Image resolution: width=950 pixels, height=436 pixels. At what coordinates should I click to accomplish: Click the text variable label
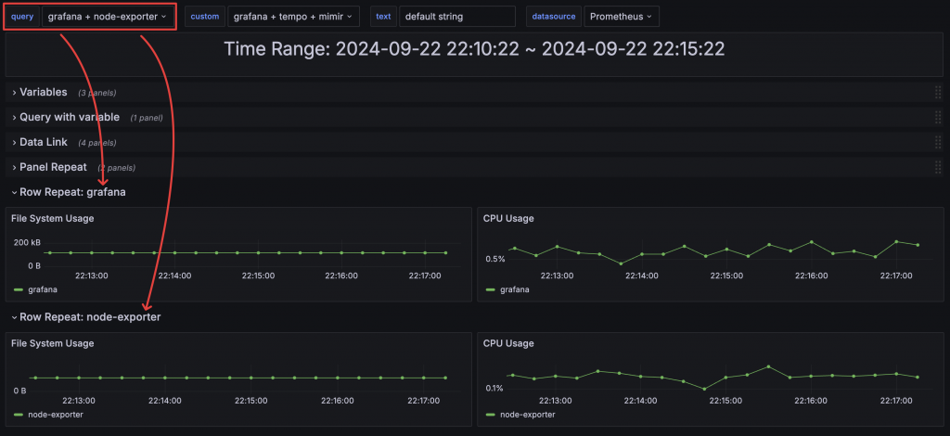pos(383,17)
